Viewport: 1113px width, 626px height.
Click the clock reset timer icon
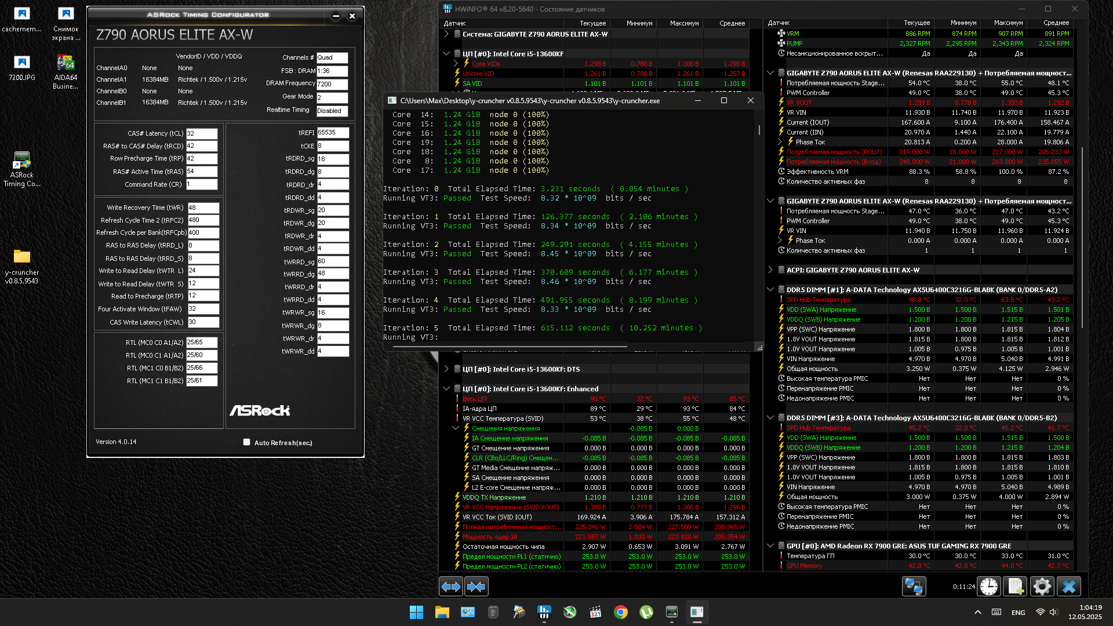tap(989, 587)
